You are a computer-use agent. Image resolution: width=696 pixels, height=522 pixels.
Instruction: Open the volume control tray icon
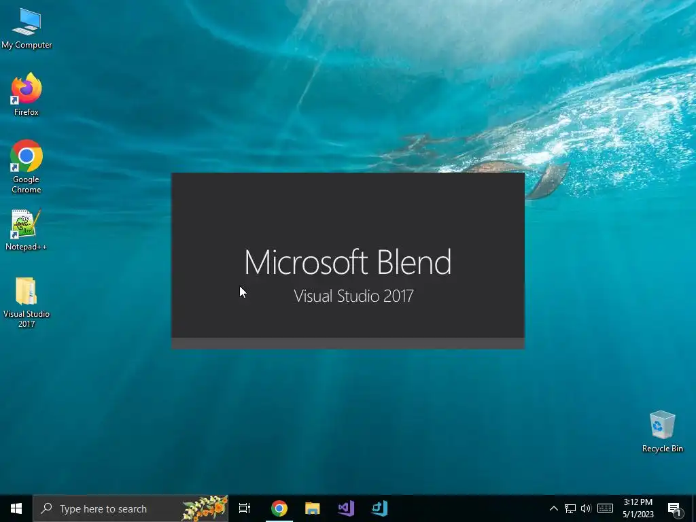pos(586,508)
